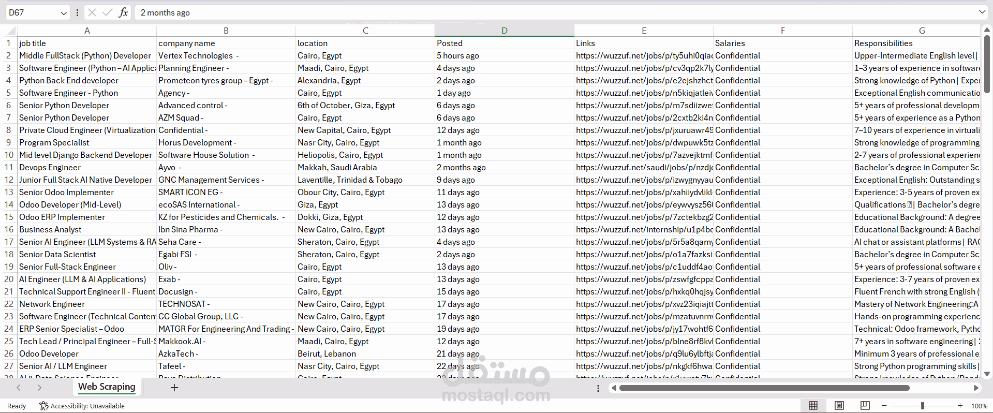Click the vertical scrollbar up arrow
The height and width of the screenshot is (413, 993).
(987, 30)
